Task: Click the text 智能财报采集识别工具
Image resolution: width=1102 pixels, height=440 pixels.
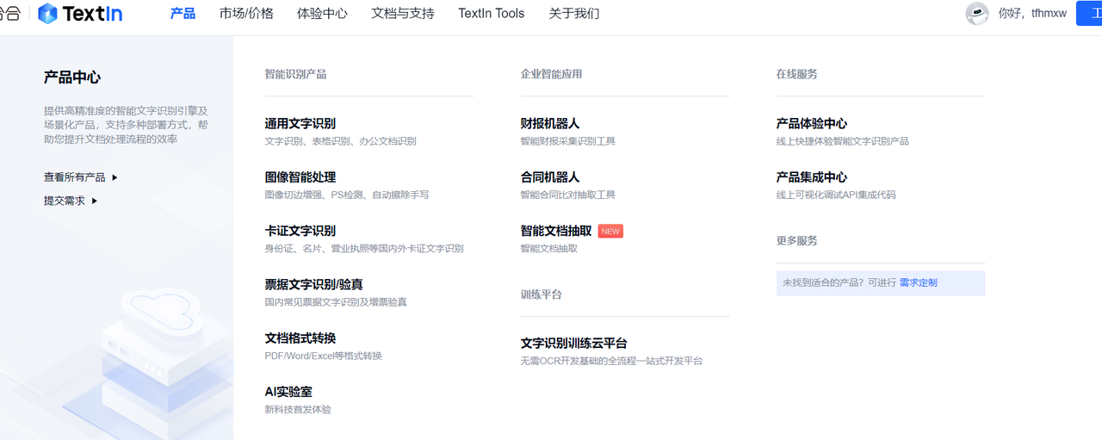Action: (x=568, y=141)
